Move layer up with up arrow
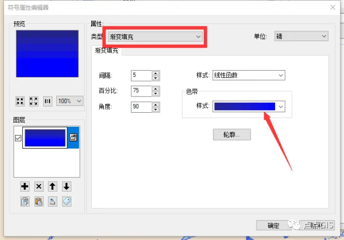The width and height of the screenshot is (344, 240). pos(53,186)
